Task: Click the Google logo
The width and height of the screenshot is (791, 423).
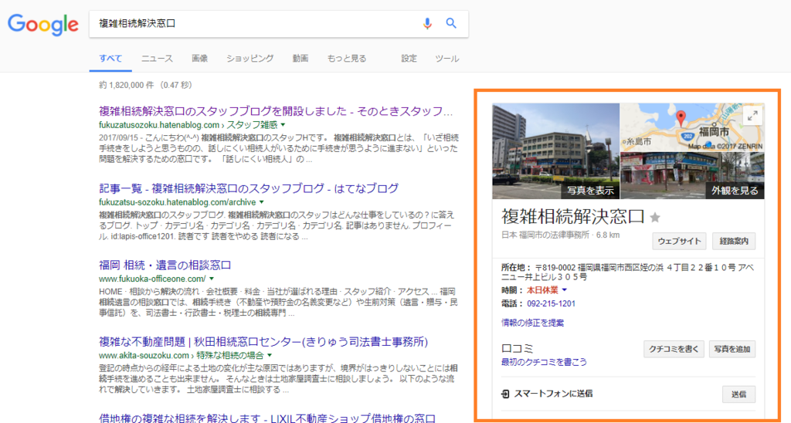Action: pyautogui.click(x=43, y=24)
